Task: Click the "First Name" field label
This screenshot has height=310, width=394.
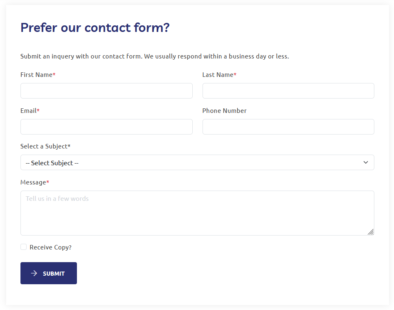Action: click(36, 75)
